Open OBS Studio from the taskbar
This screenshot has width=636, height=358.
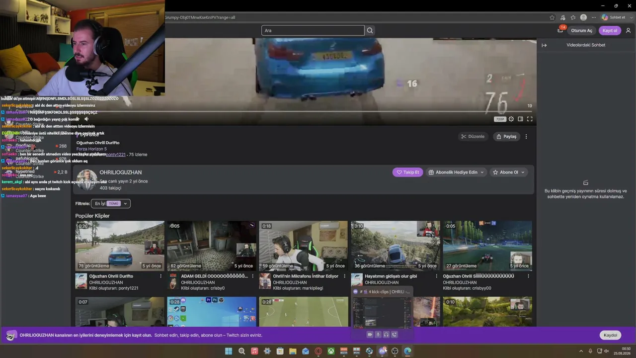tap(395, 351)
